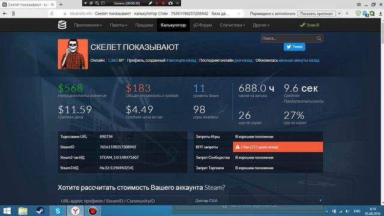Click the green shield protect icon
The height and width of the screenshot is (216, 384).
(x=358, y=13)
